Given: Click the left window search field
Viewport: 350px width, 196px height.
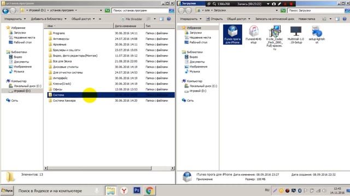Looking at the screenshot, I should [140, 10].
